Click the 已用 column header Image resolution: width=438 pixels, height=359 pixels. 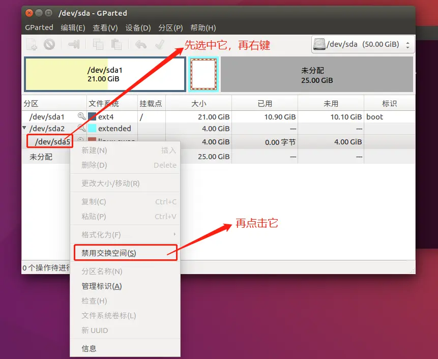pyautogui.click(x=265, y=104)
